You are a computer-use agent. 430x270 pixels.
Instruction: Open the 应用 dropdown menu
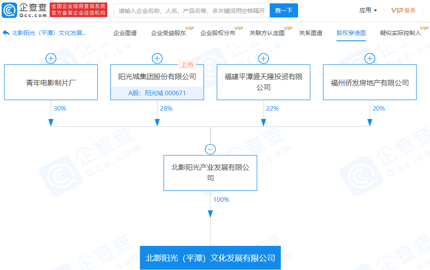(x=368, y=10)
